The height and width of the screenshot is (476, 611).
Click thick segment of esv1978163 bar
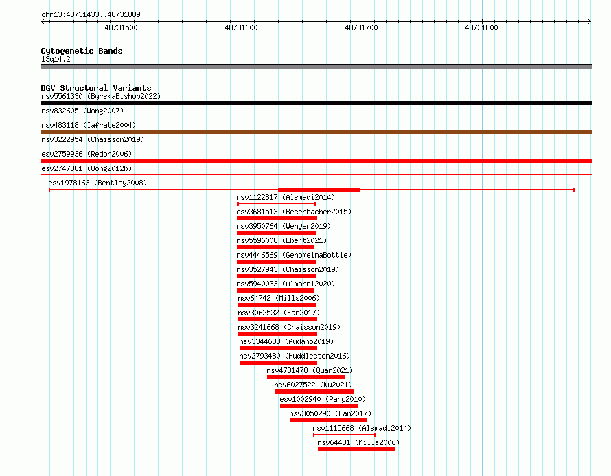point(319,190)
